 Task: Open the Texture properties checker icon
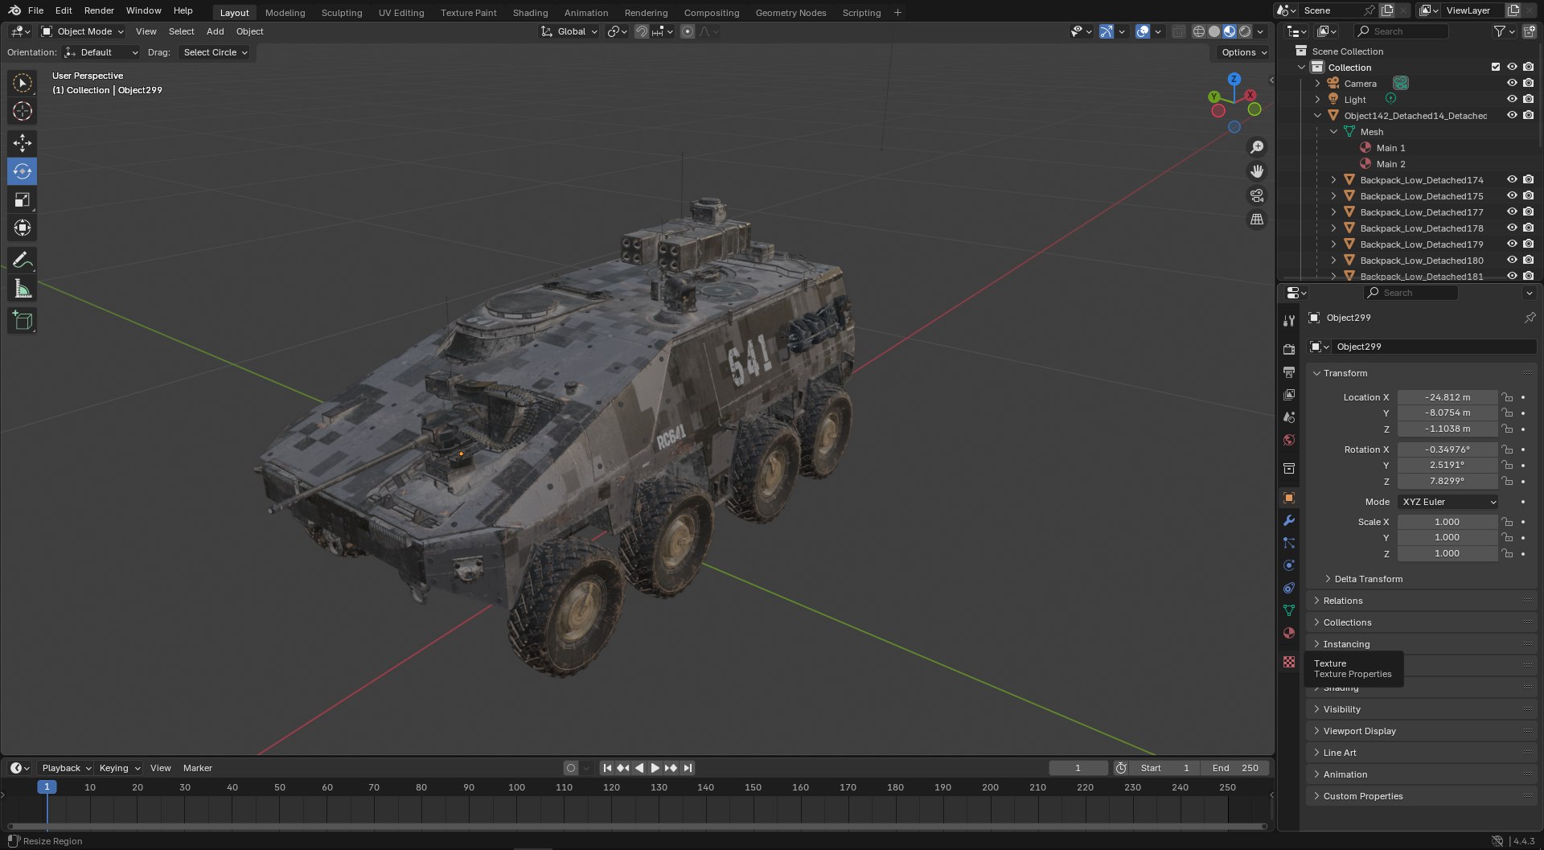tap(1289, 662)
